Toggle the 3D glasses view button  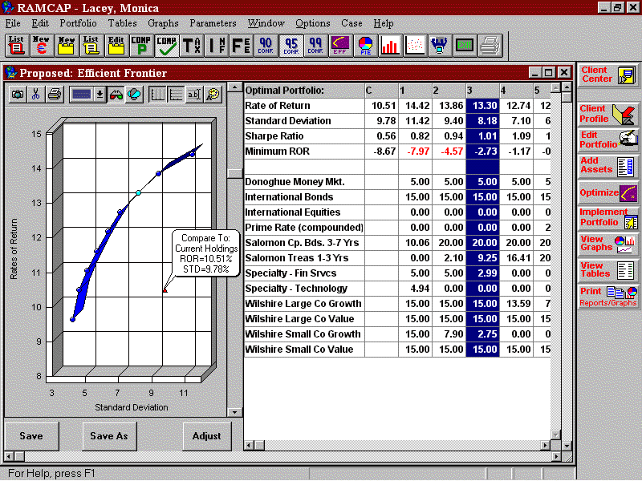[116, 95]
